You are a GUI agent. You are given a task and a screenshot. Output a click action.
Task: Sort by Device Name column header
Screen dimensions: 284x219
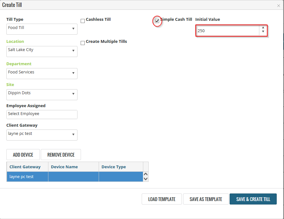[73, 167]
